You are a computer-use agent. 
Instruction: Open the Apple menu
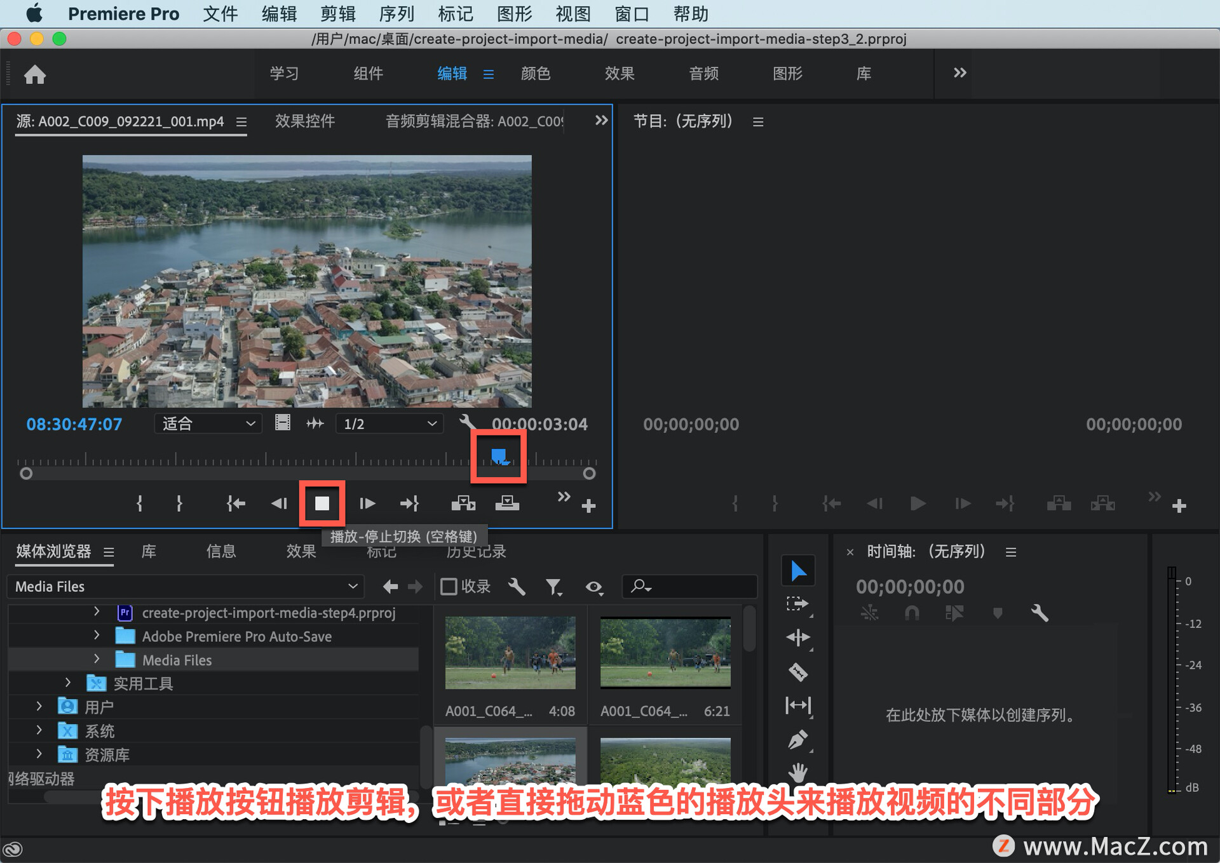[x=34, y=13]
